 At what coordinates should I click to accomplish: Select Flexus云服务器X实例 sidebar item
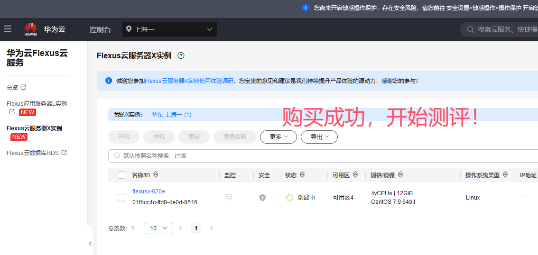(x=34, y=128)
